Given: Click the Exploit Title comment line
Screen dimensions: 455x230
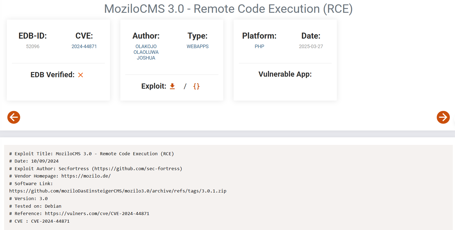Looking at the screenshot, I should pos(91,154).
